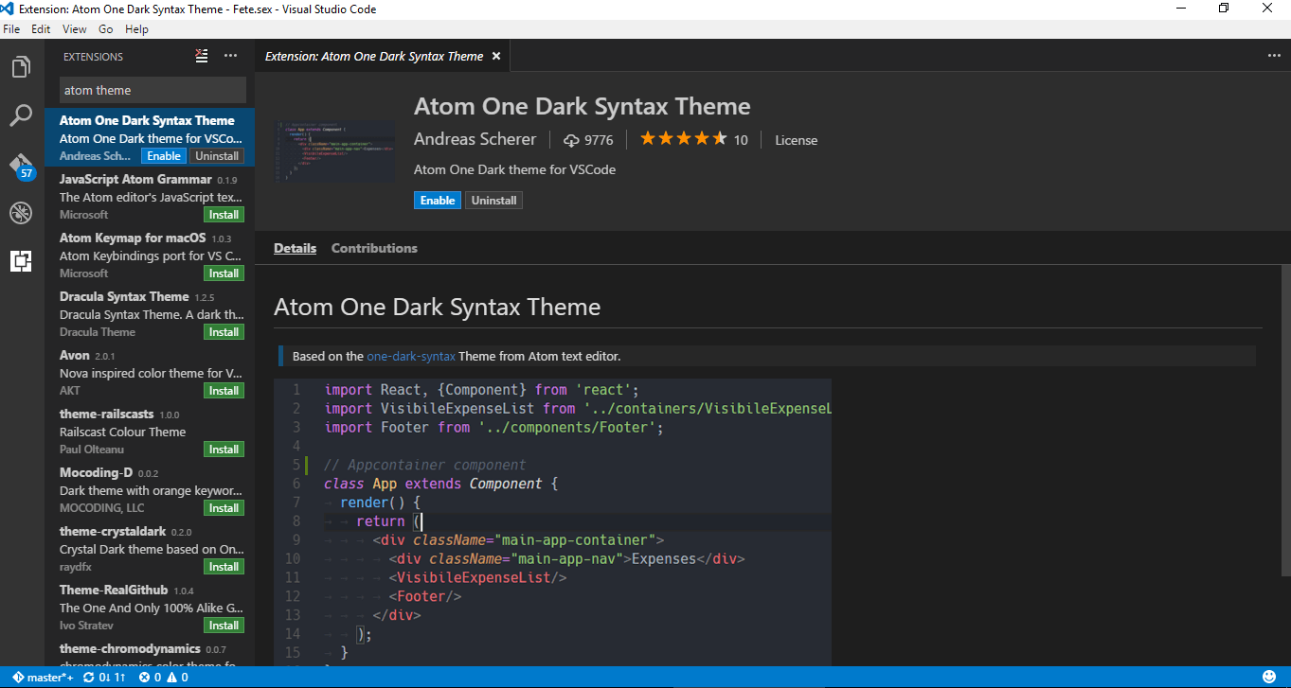Open the one-dark-syntax link

tap(411, 357)
